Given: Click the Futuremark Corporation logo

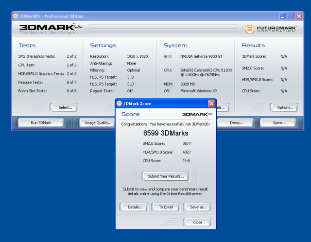Looking at the screenshot, I should click(271, 29).
